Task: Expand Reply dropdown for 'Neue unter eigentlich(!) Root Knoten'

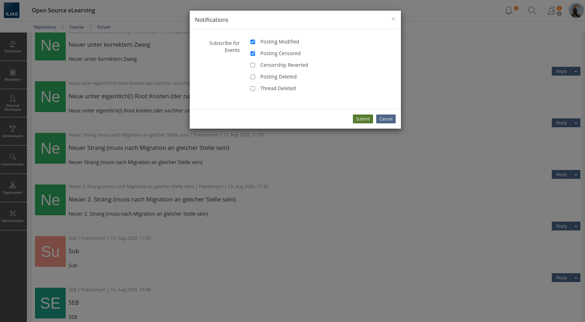Action: [576, 123]
